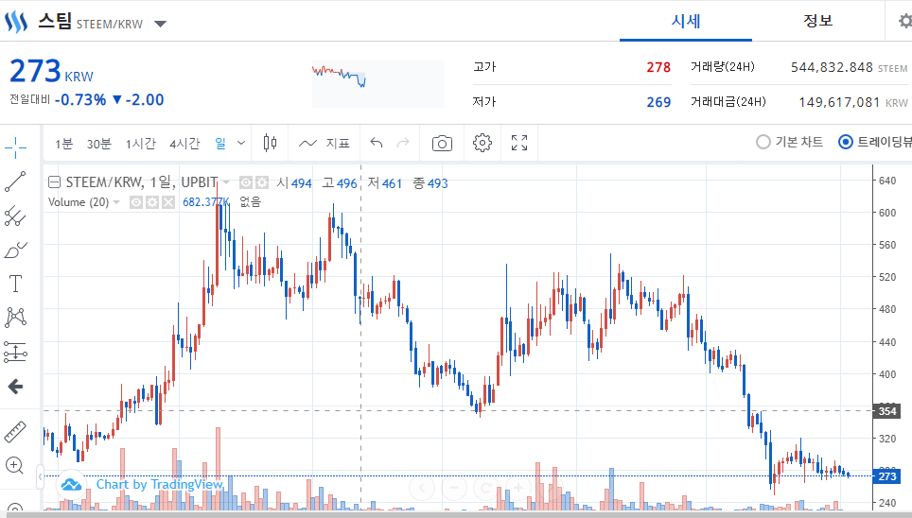This screenshot has height=518, width=912.
Task: Select the 4시간 interval
Action: pos(184,144)
